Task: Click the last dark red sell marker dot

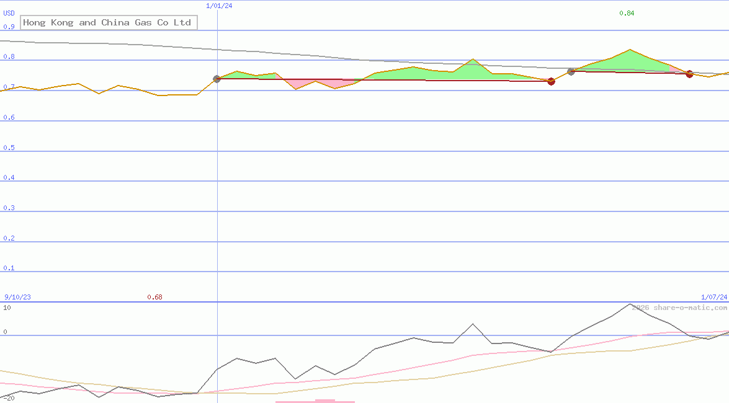Action: [689, 74]
